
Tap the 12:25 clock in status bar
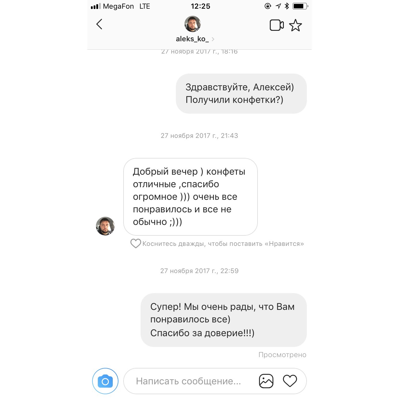(x=200, y=6)
